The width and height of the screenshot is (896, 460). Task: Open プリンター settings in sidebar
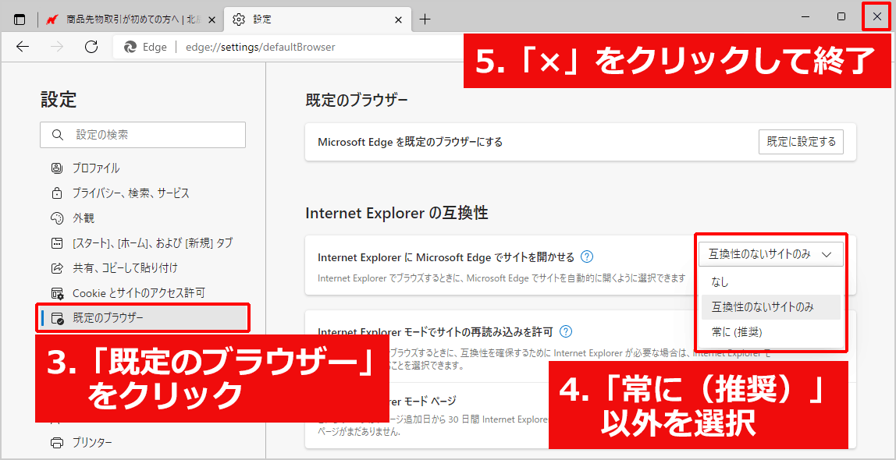[x=92, y=443]
